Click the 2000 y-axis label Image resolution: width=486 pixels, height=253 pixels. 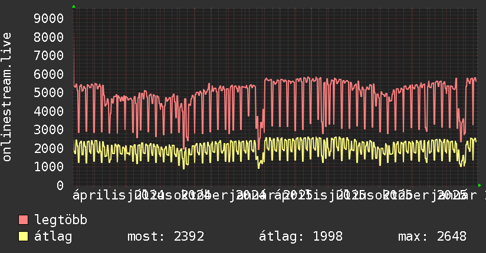coord(49,148)
